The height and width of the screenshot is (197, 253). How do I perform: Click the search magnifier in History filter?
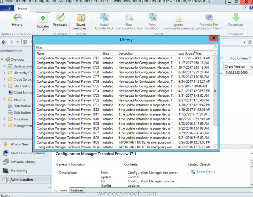tap(215, 47)
